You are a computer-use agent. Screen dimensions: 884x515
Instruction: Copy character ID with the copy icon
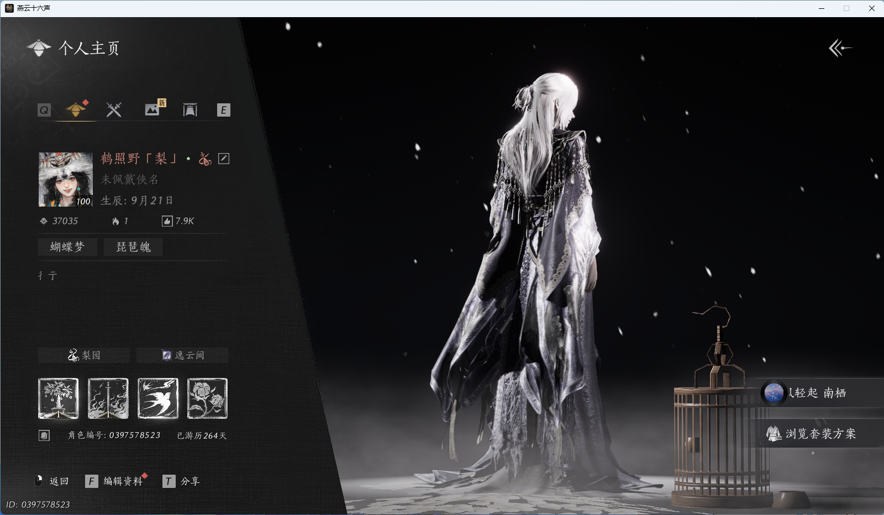coord(44,435)
